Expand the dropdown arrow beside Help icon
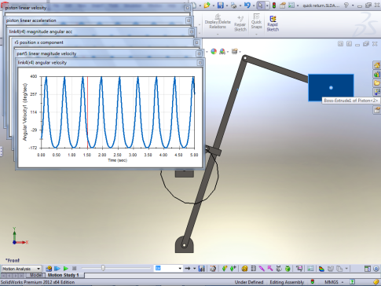The height and width of the screenshot is (286, 381). pos(353,5)
